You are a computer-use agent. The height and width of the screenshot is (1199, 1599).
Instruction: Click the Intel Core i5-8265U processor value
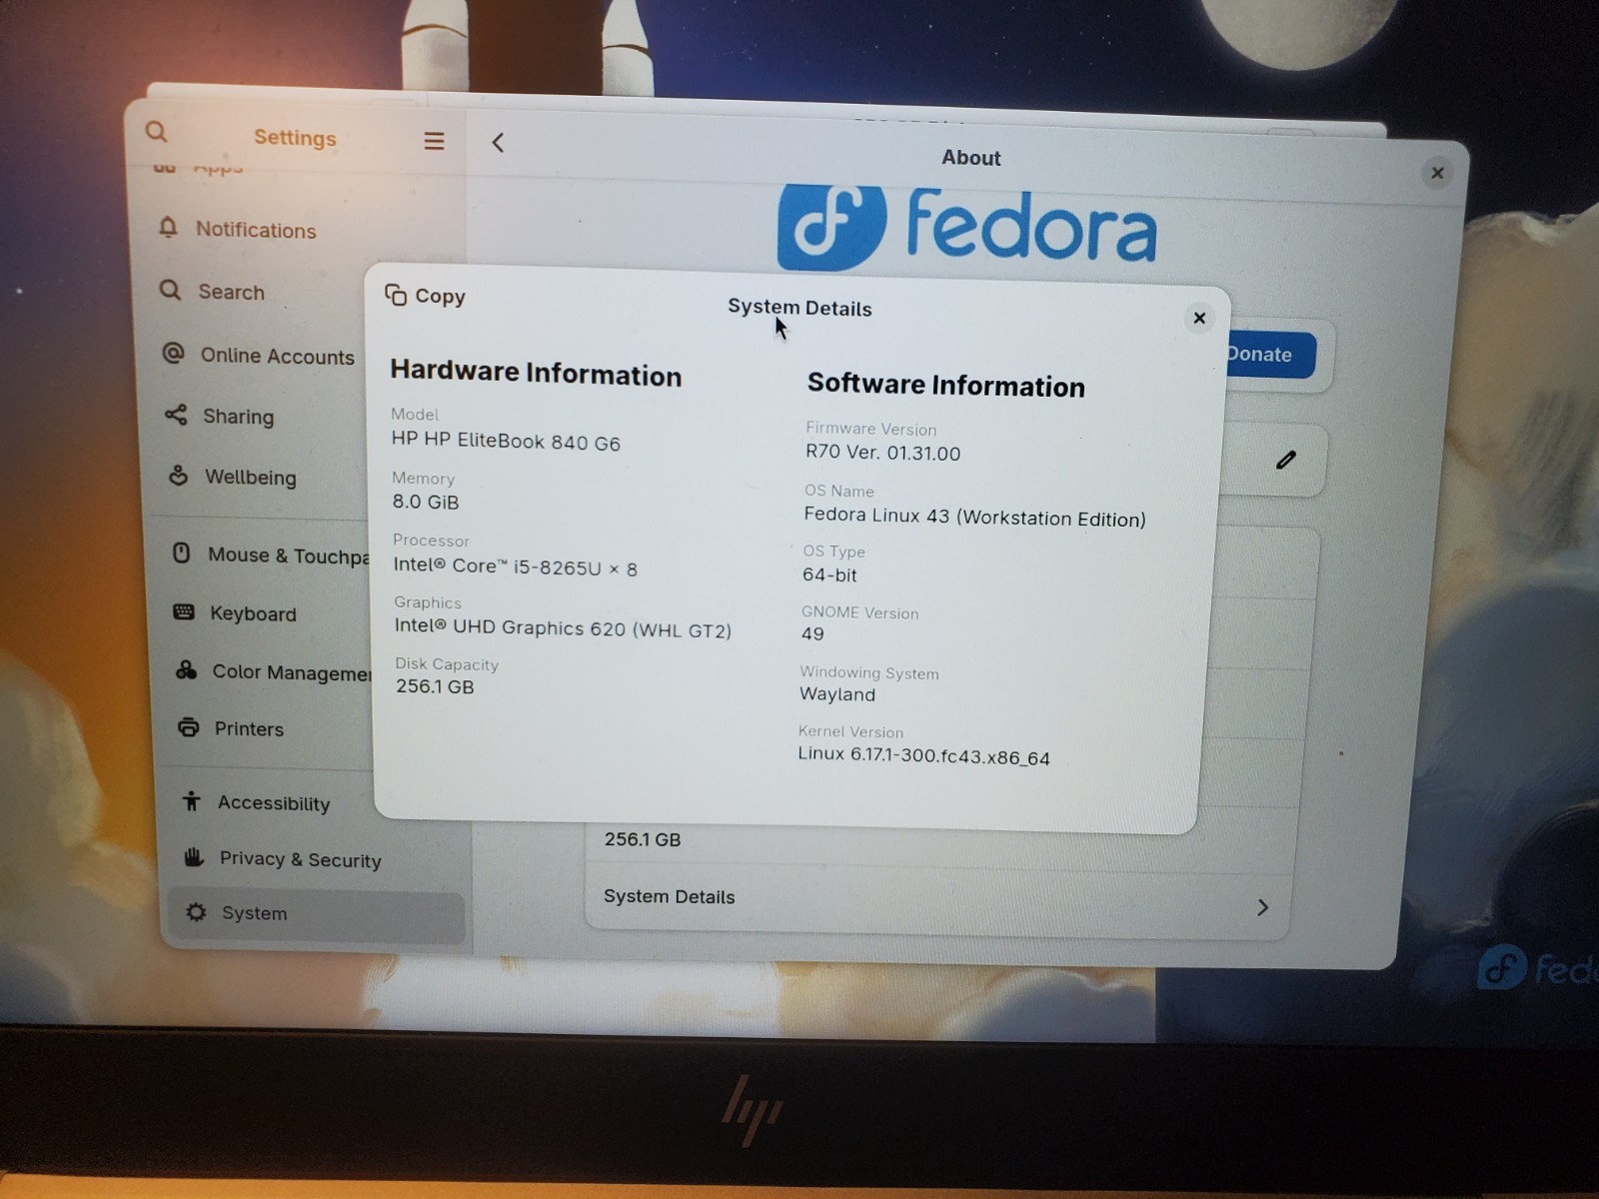pyautogui.click(x=515, y=567)
